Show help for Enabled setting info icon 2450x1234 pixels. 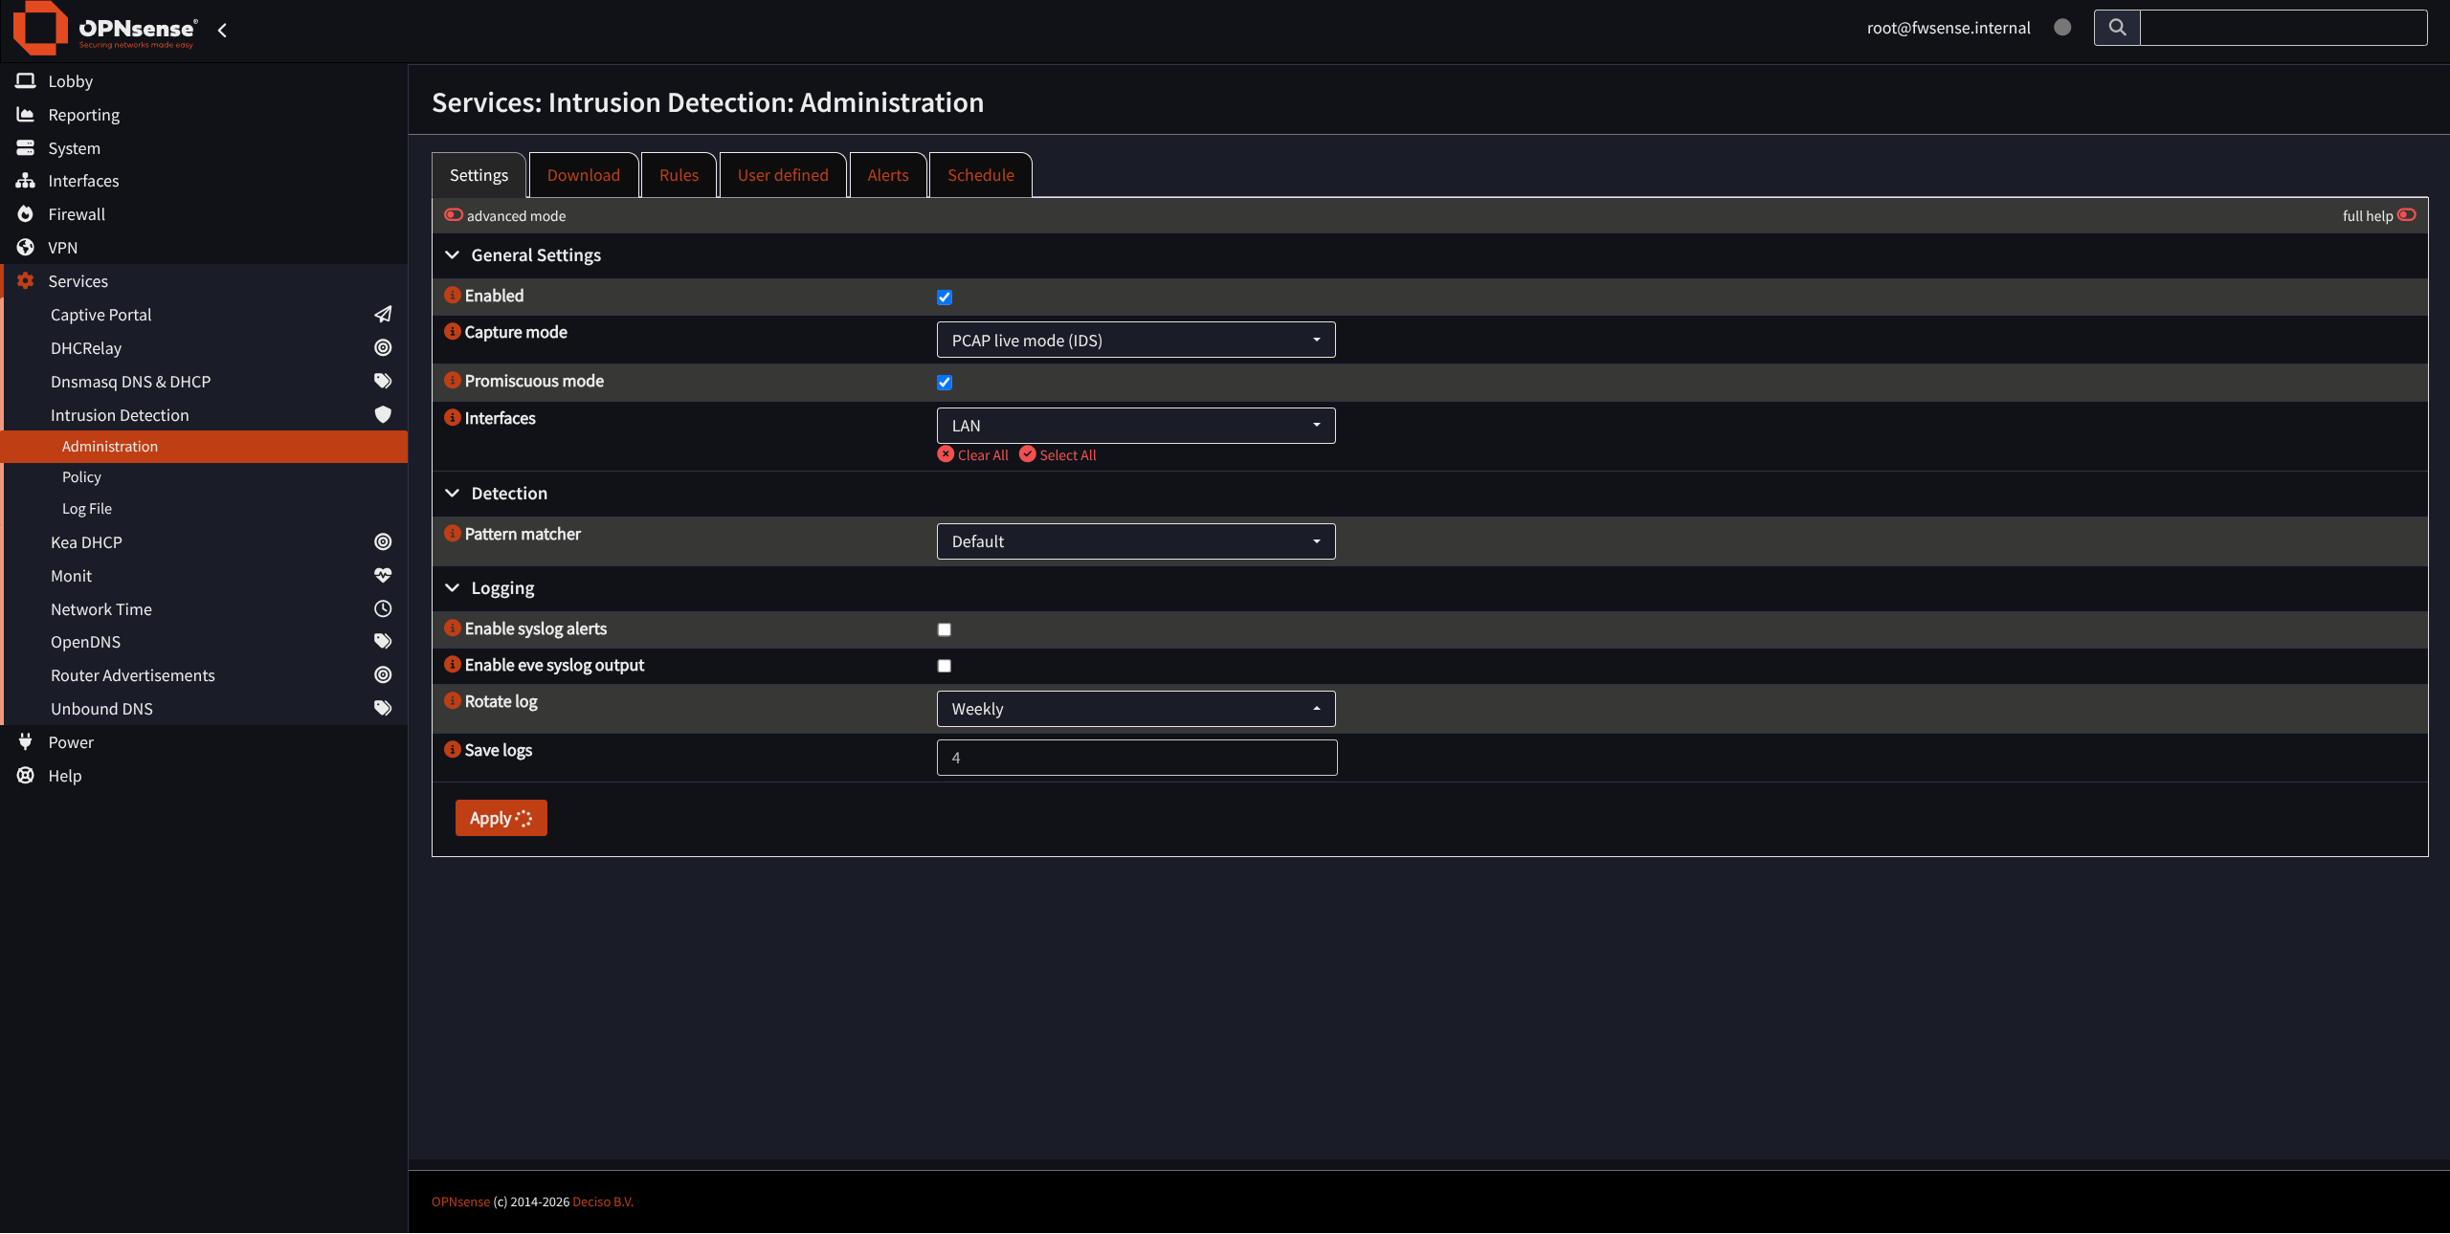point(453,296)
